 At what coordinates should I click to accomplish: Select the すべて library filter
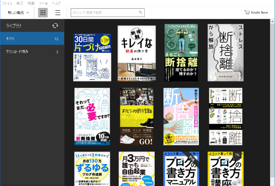click(x=32, y=39)
